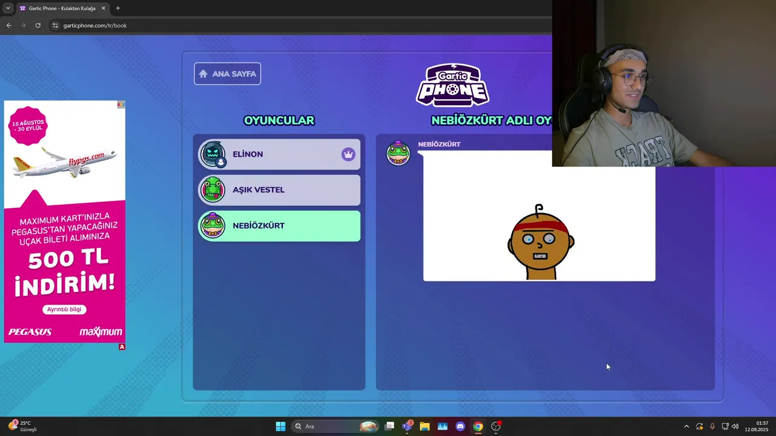Select player ELİNON in the players list

click(x=279, y=154)
